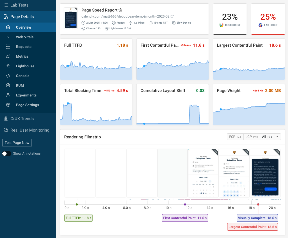This screenshot has width=288, height=238.
Task: Expand the filmstrip range dropdown
Action: click(278, 137)
